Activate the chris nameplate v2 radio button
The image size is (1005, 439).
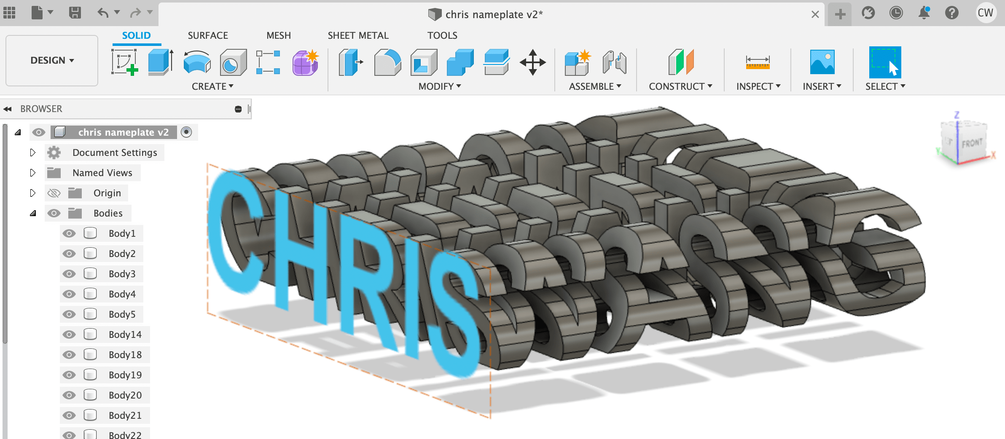(186, 132)
